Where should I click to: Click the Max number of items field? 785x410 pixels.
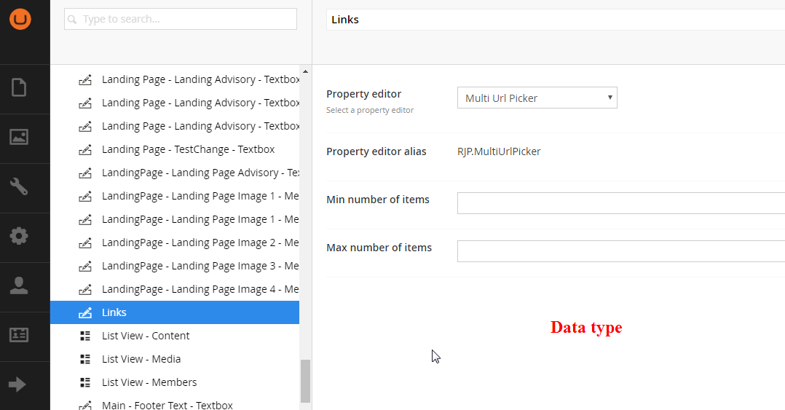tap(620, 251)
